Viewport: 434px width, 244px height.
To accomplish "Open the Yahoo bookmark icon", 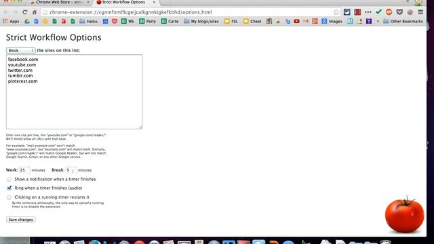I will 369,21.
